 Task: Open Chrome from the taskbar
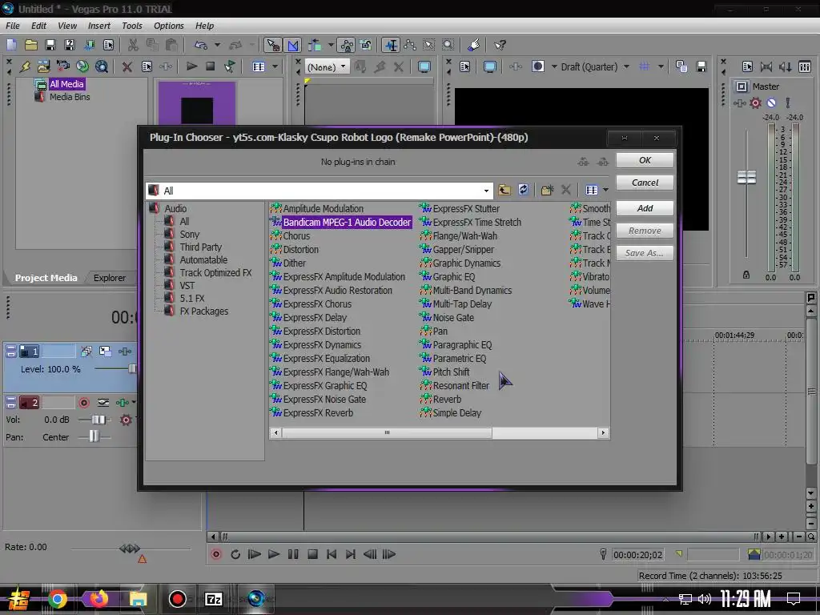coord(58,599)
